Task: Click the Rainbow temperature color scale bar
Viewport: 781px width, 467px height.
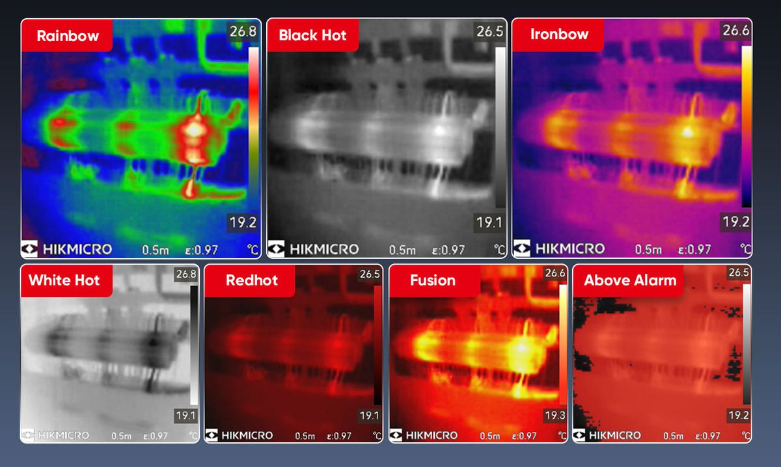Action: click(x=253, y=127)
